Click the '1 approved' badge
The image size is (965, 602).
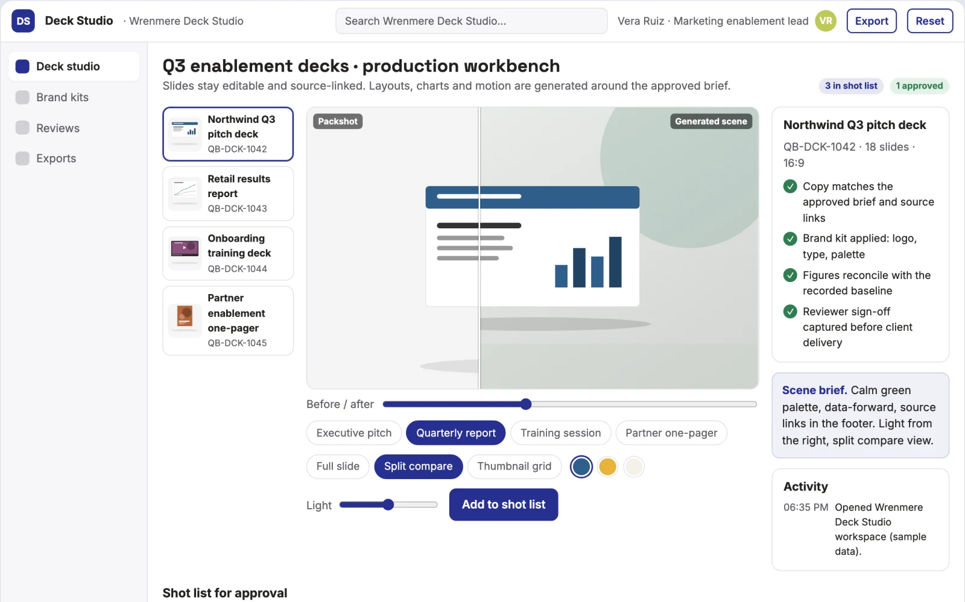(x=919, y=86)
